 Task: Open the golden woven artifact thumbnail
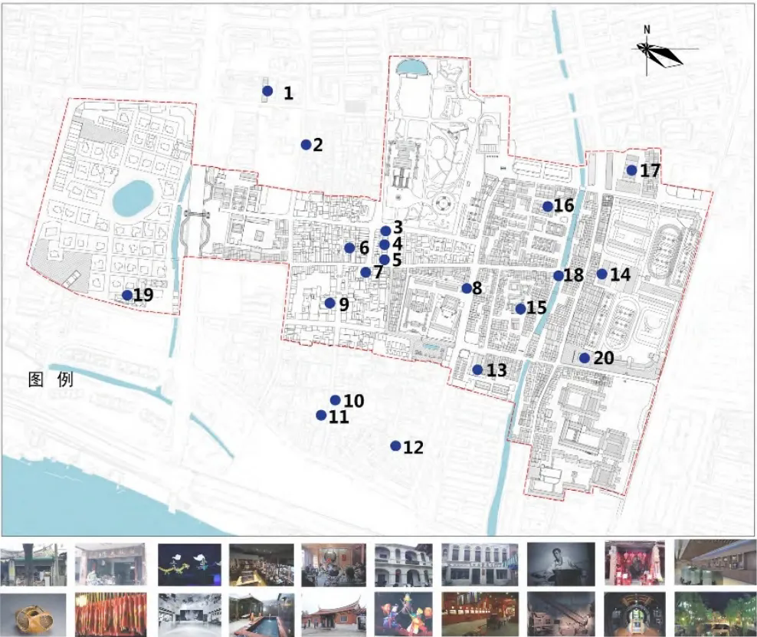pyautogui.click(x=32, y=612)
